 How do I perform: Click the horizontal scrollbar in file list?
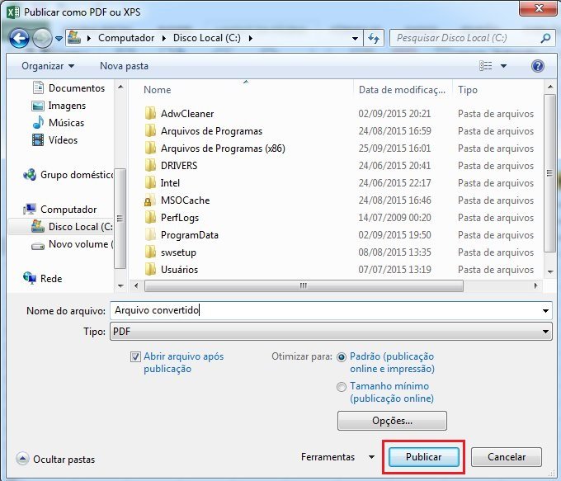[303, 285]
